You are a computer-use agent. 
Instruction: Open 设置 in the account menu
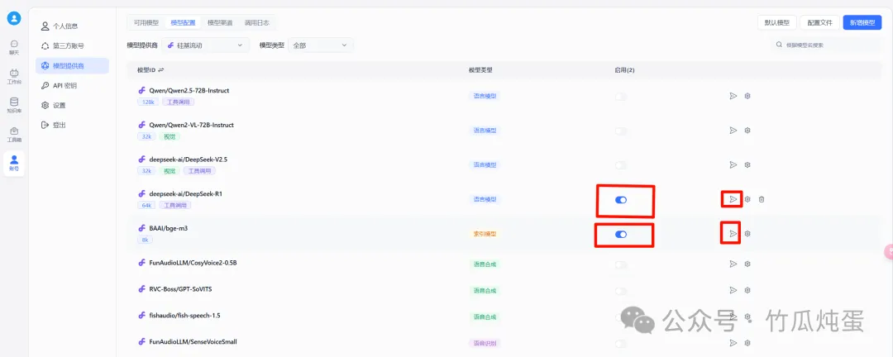[72, 105]
